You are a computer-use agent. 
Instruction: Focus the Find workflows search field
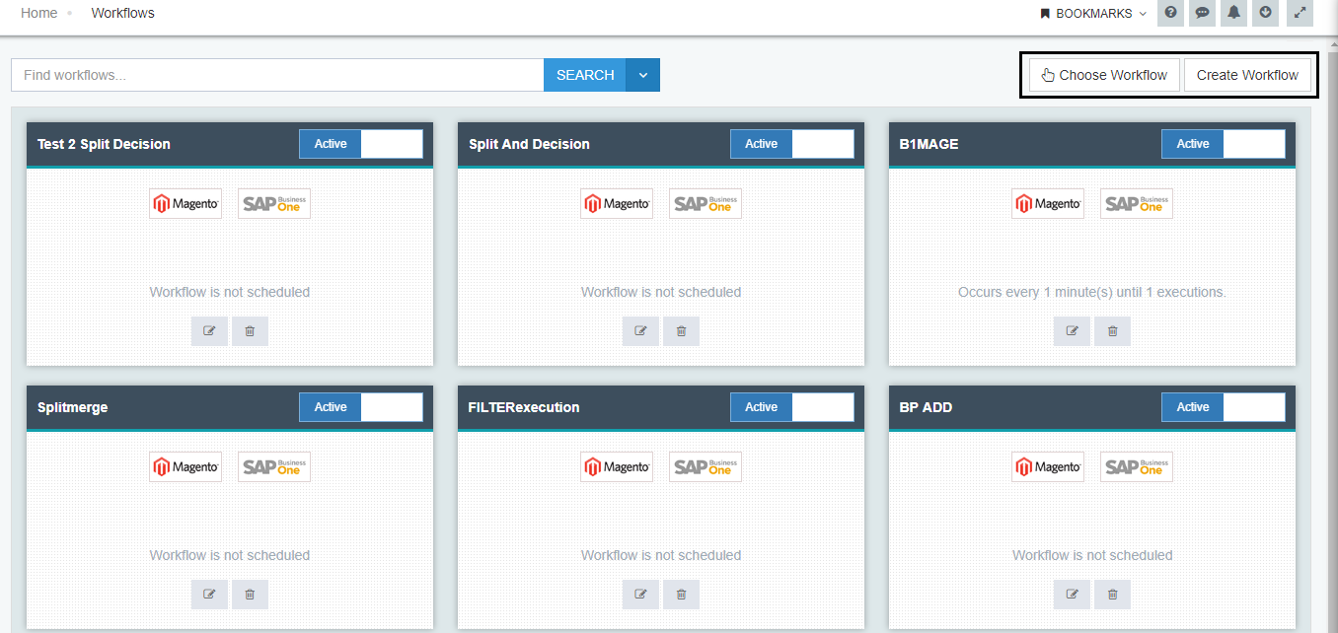click(x=276, y=75)
